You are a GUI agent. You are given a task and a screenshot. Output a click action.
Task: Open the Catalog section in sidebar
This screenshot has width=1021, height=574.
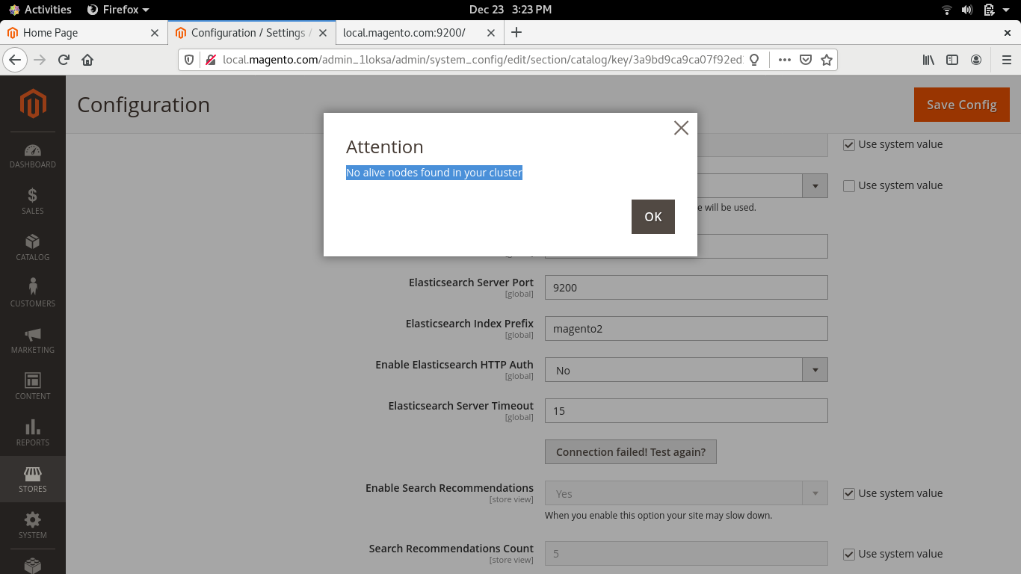(x=32, y=248)
